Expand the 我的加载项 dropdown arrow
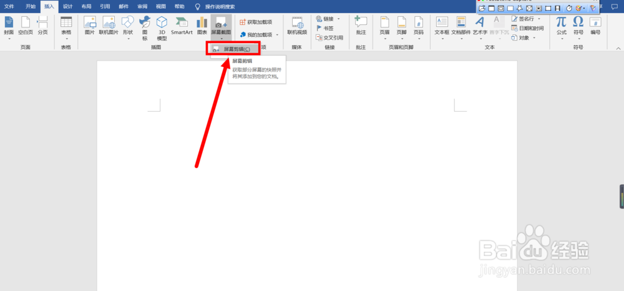The height and width of the screenshot is (291, 624). (x=278, y=35)
